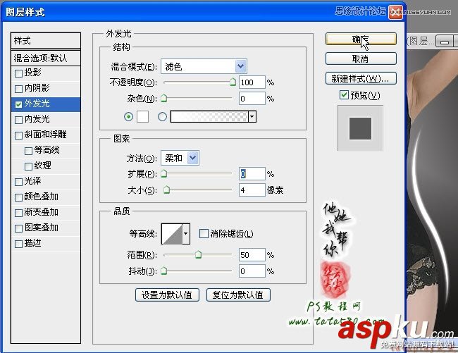Click the 抖动 jitter value field
The width and height of the screenshot is (458, 353).
(x=252, y=271)
